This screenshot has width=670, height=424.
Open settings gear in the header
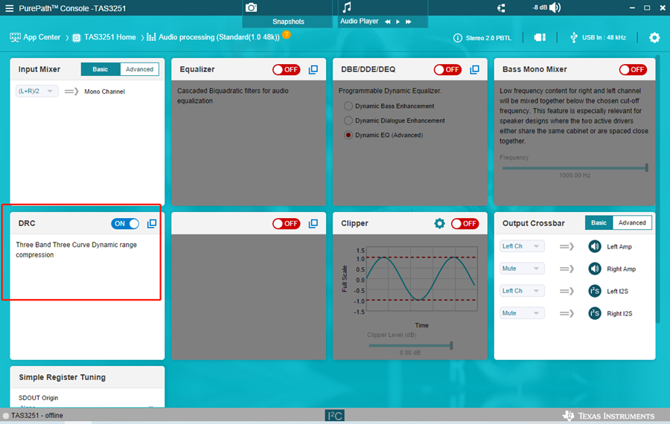(654, 38)
